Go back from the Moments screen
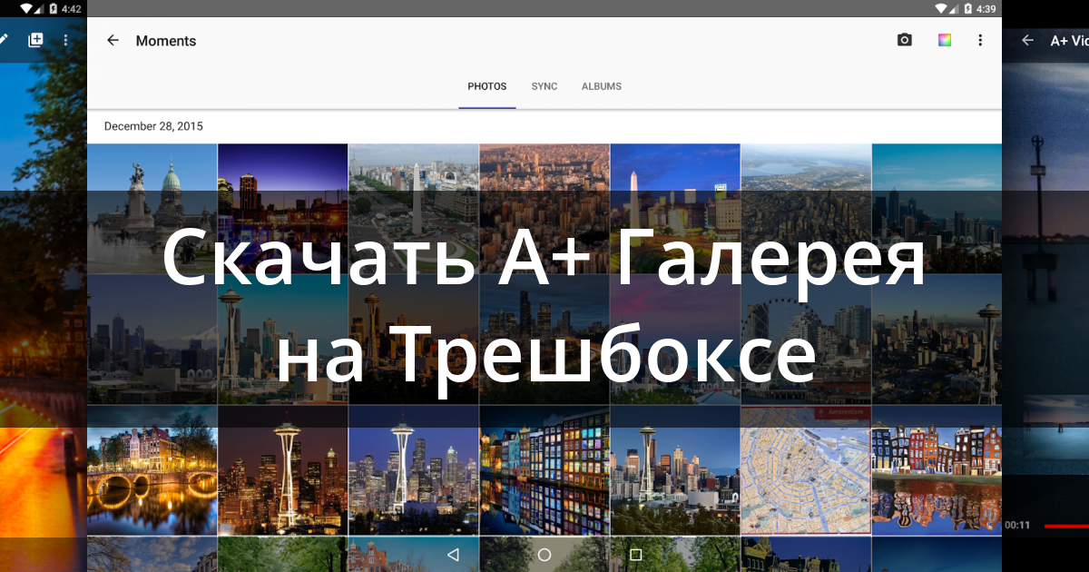 pyautogui.click(x=113, y=40)
